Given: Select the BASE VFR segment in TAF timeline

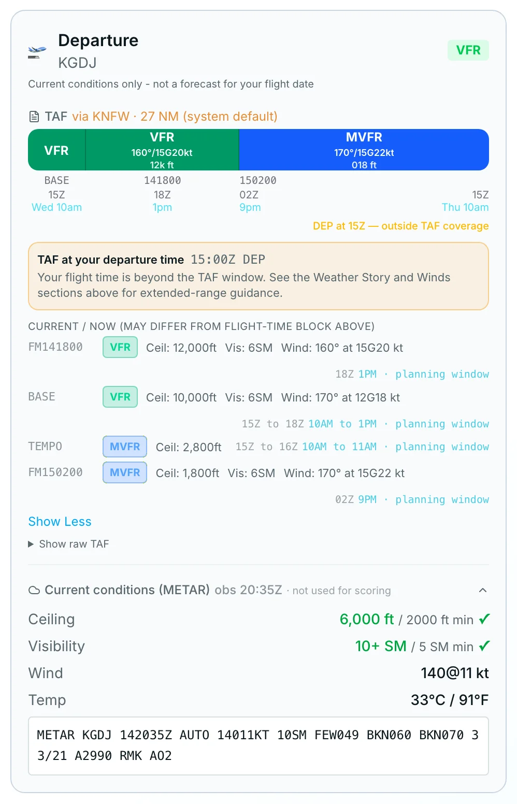Looking at the screenshot, I should (x=56, y=150).
